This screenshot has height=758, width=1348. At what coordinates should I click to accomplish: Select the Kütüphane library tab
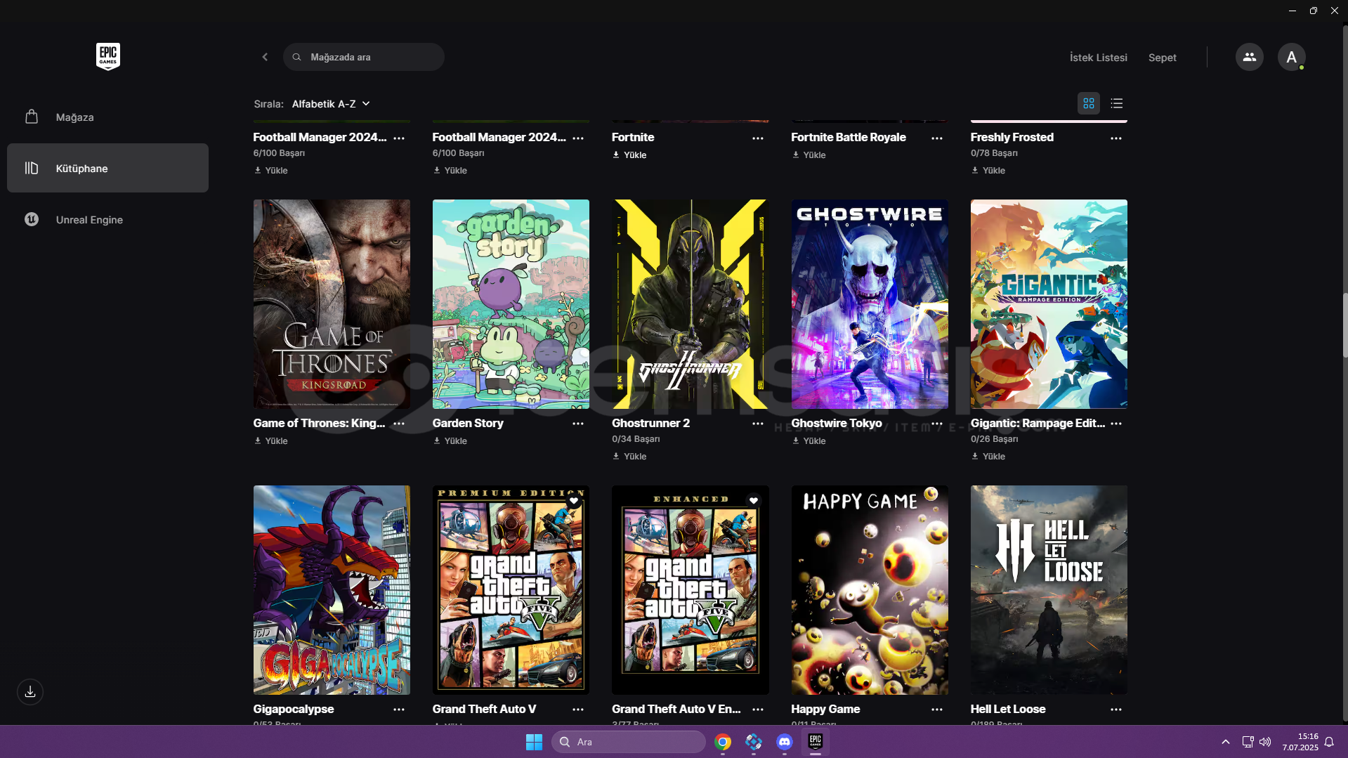click(107, 168)
